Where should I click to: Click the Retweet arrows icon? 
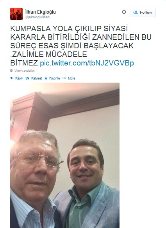coord(27,78)
